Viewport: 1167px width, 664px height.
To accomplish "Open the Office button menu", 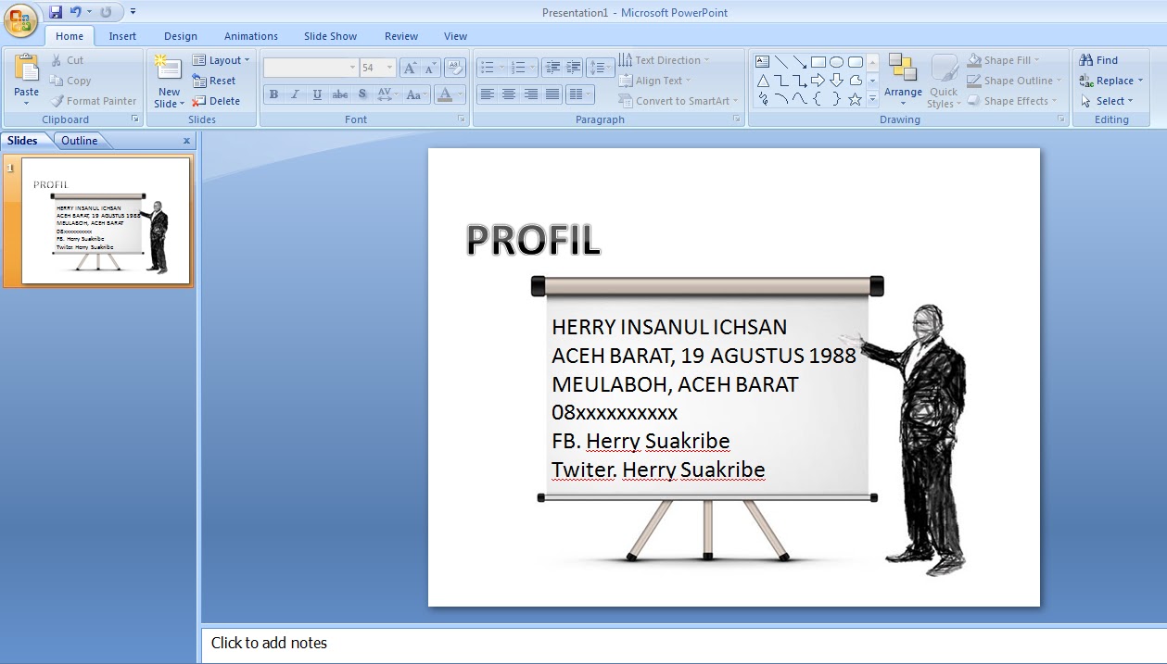I will 20,20.
